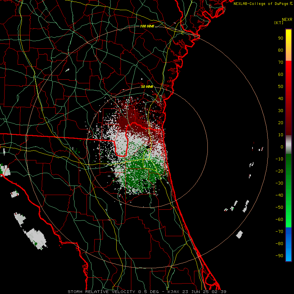Click the NEXR label above the color scale

point(287,20)
